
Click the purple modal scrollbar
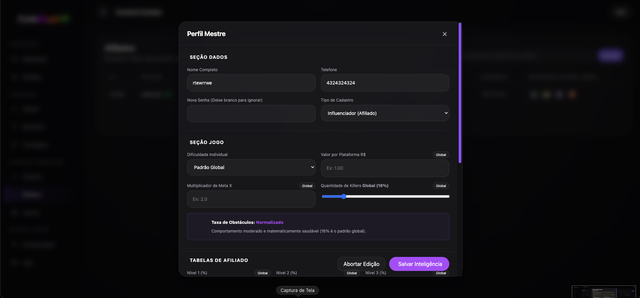(x=460, y=93)
